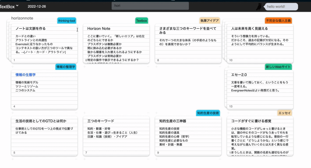Select the エッセイ tag
This screenshot has width=311, height=168.
(x=285, y=113)
